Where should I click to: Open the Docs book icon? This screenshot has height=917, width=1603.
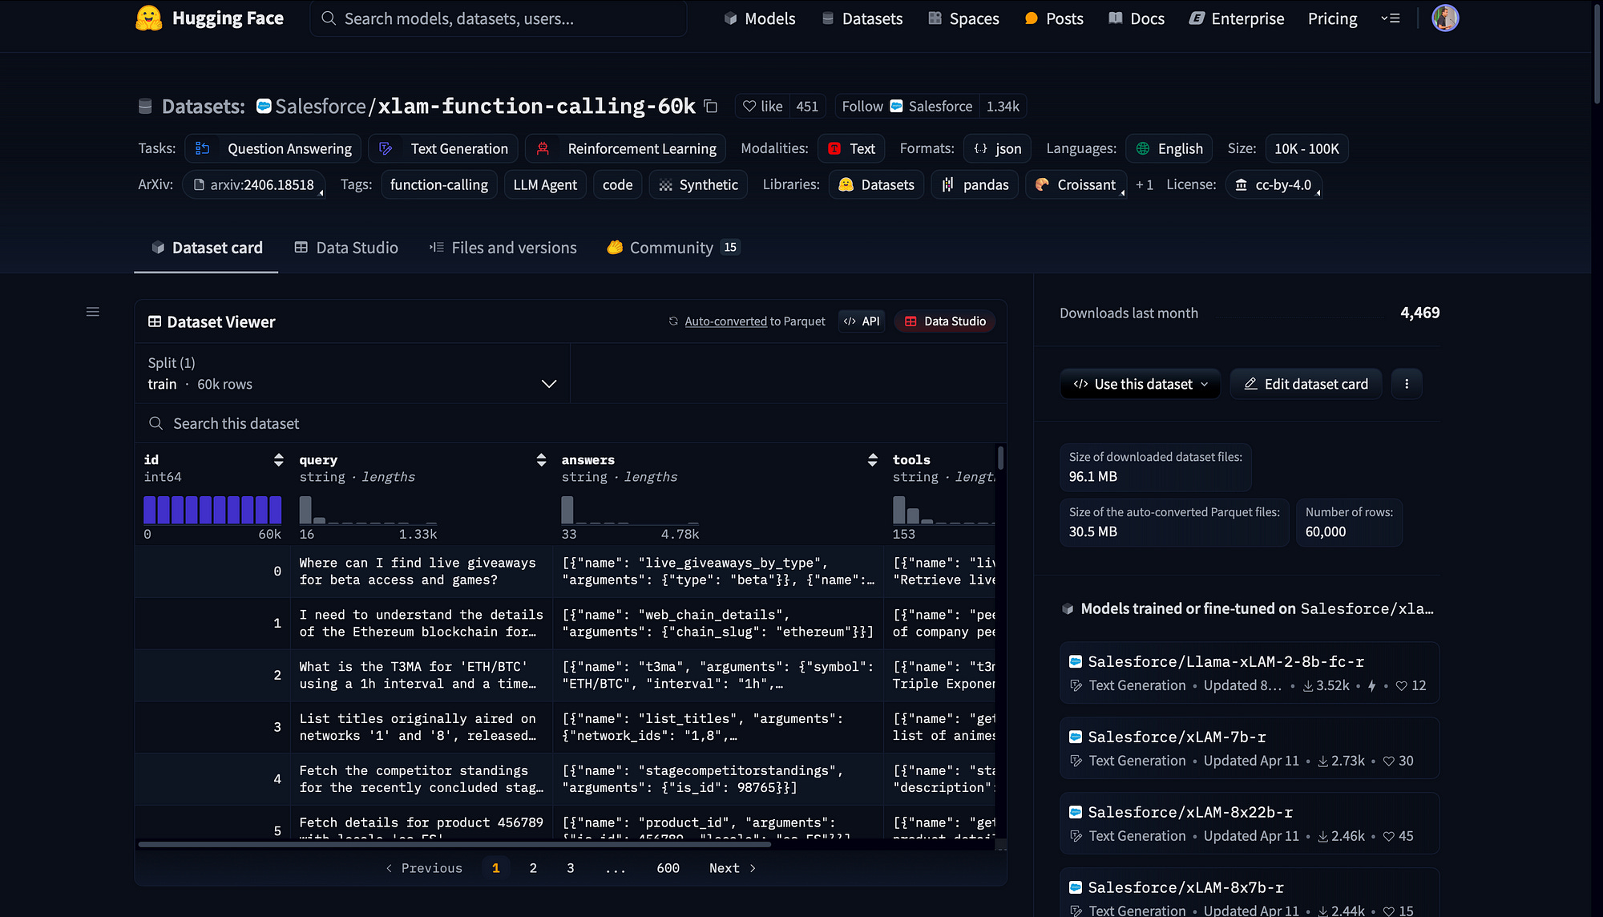pyautogui.click(x=1115, y=18)
